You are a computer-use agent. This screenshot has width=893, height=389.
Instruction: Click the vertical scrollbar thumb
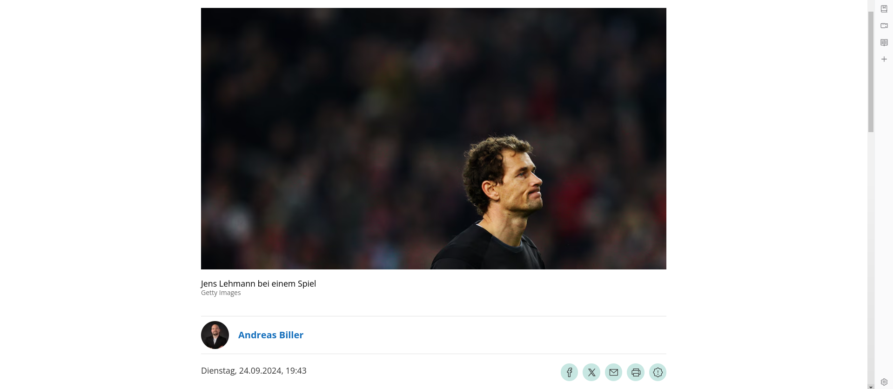click(871, 72)
